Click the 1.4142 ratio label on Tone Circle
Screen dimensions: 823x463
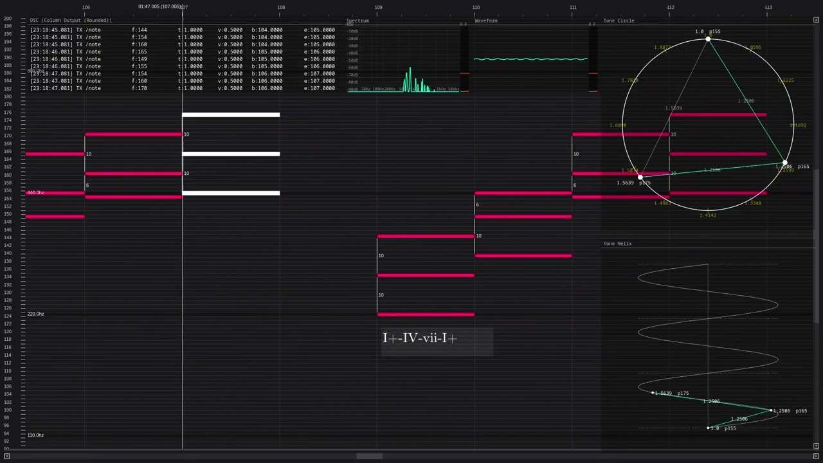click(708, 215)
